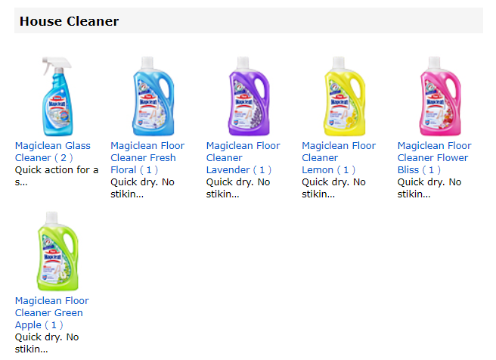Image resolution: width=496 pixels, height=360 pixels.
Task: Click the description text under Fresh Floral
Action: click(142, 188)
